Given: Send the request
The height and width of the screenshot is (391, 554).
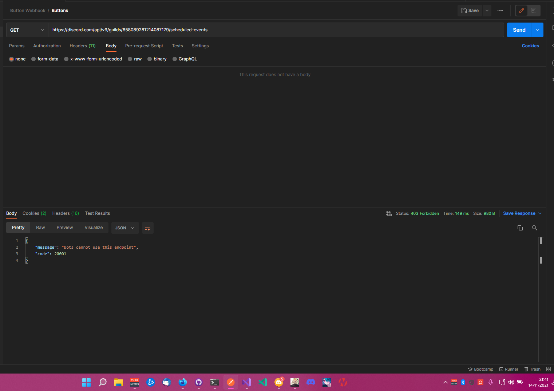Looking at the screenshot, I should 519,30.
